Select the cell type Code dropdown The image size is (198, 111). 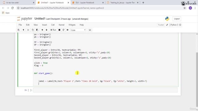click(78, 30)
